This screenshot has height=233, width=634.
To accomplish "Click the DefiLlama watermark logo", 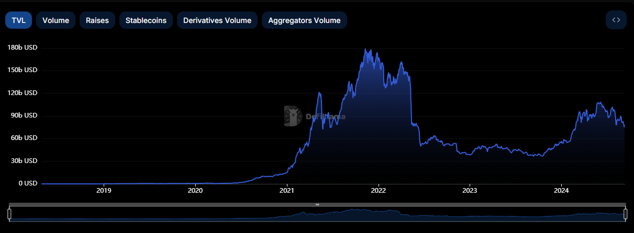I will pyautogui.click(x=293, y=116).
